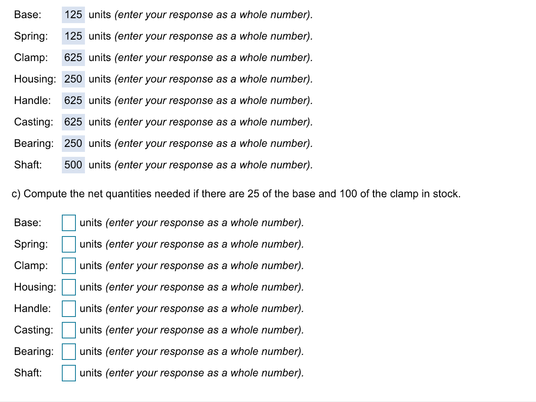The image size is (536, 402).
Task: Select the Casting field showing 625
Action: (73, 122)
